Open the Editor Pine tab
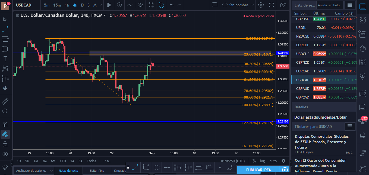369x175 pixels. click(x=97, y=171)
